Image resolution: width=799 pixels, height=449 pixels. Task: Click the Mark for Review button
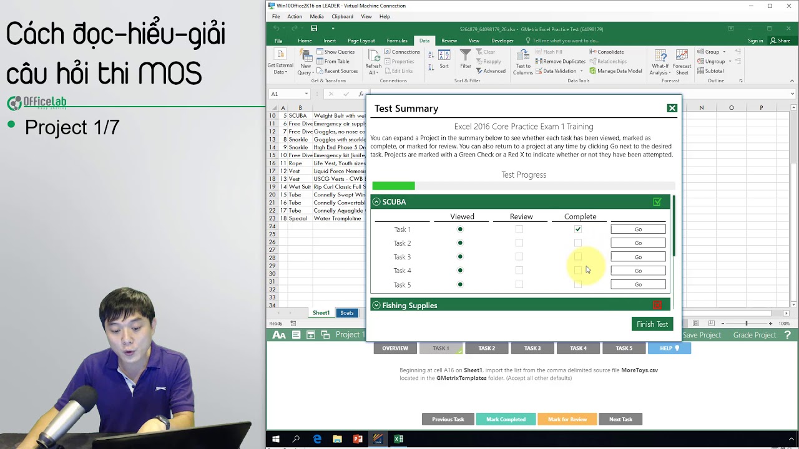point(567,419)
